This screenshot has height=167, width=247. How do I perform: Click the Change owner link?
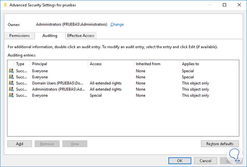click(x=117, y=25)
